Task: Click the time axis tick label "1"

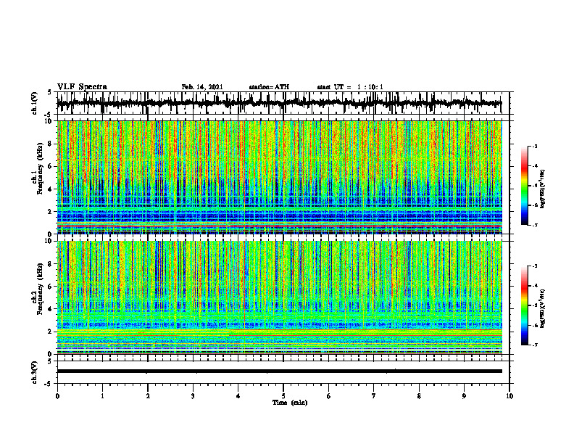Action: [102, 396]
